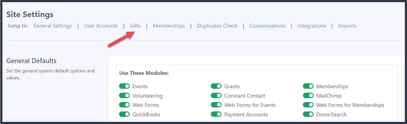Toggle the Payment Accounts switch
Viewport: 407px width, 124px height.
(x=216, y=114)
